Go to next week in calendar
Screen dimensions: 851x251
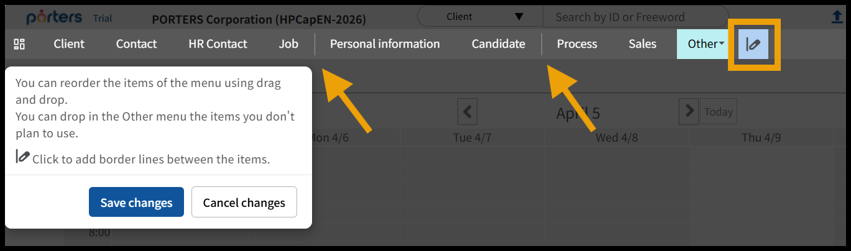(688, 111)
